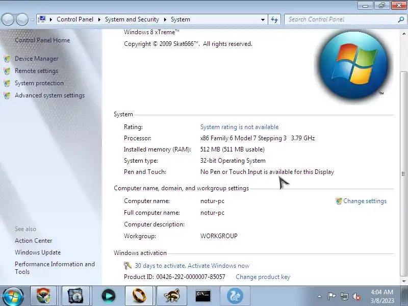Open the Start menu orb
Screen dimensions: 408x306
(x=12, y=296)
